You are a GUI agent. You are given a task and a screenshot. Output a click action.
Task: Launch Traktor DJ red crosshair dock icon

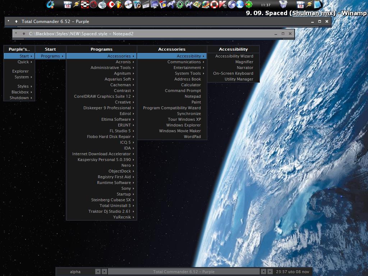(85, 4)
